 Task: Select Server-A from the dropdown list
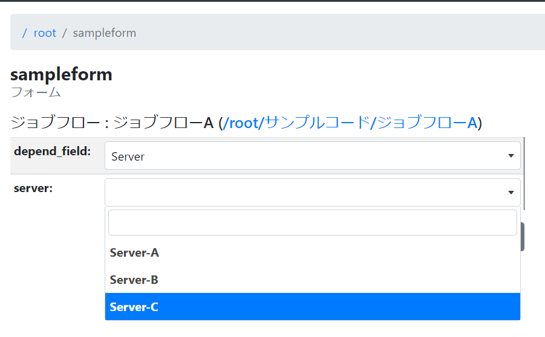point(134,253)
